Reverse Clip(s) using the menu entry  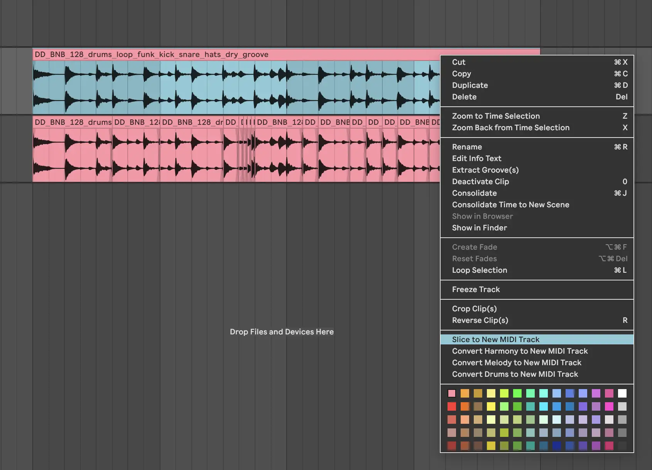click(x=480, y=320)
